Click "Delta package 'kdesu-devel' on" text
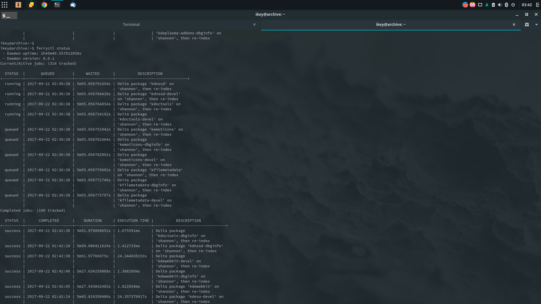Viewport: 541px width, 304px height. [x=190, y=297]
